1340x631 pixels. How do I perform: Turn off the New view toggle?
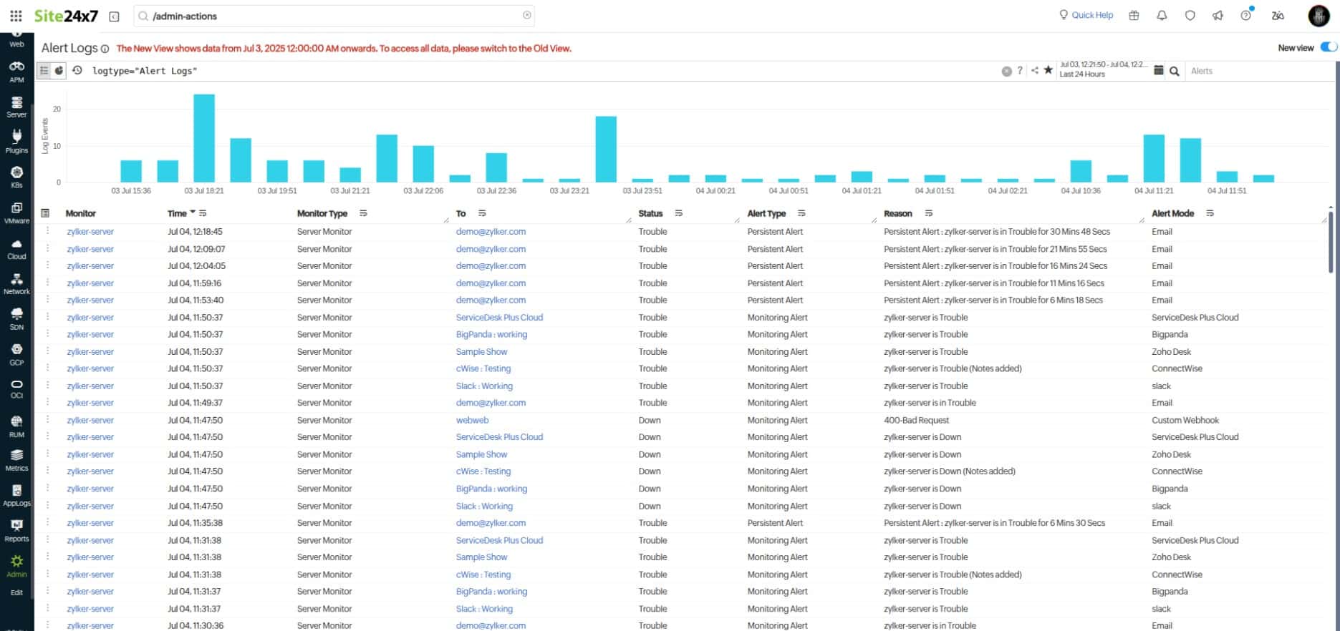pos(1329,47)
